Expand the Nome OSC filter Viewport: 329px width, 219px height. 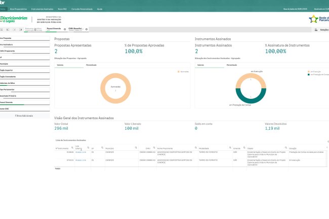(25, 109)
